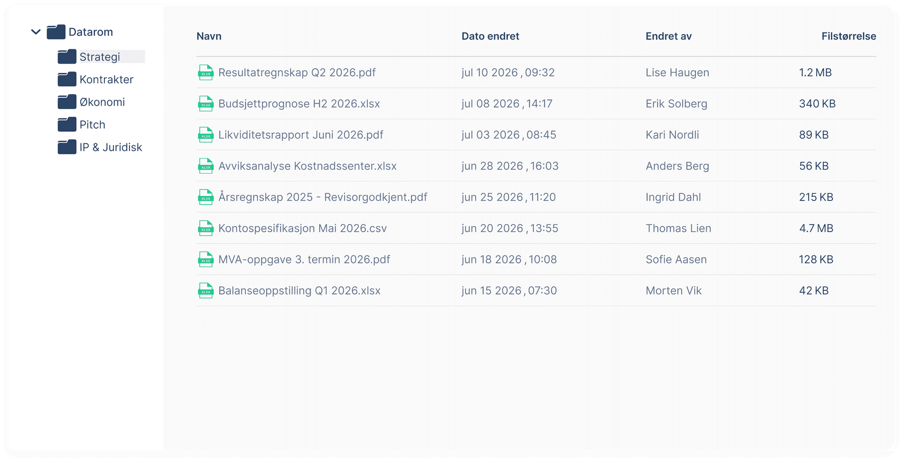903x461 pixels.
Task: Click the XLSX icon for Budsjettprognose H2 2026
Action: click(x=206, y=104)
